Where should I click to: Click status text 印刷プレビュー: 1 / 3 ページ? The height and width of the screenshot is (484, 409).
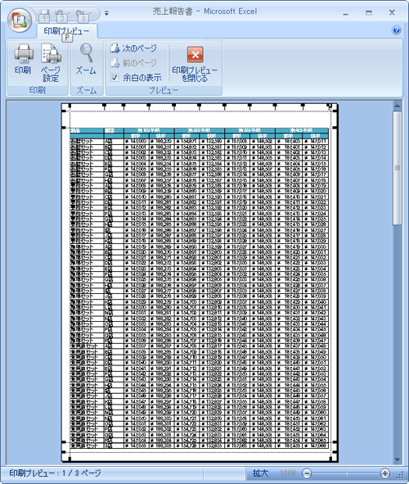click(x=55, y=473)
